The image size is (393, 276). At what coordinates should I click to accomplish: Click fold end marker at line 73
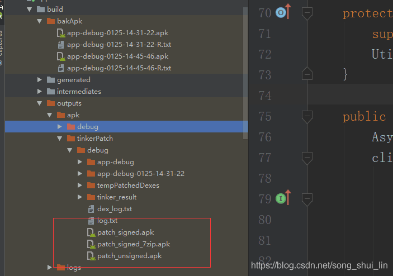click(307, 73)
